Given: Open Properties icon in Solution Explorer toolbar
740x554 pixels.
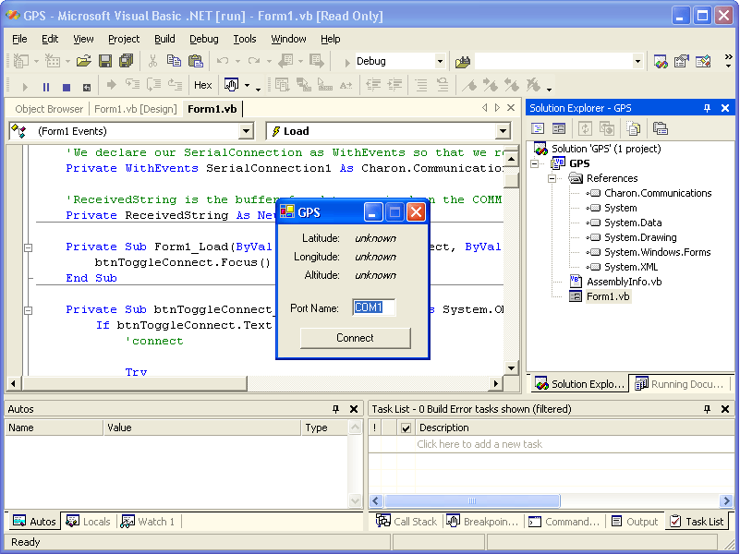Looking at the screenshot, I should pyautogui.click(x=660, y=128).
